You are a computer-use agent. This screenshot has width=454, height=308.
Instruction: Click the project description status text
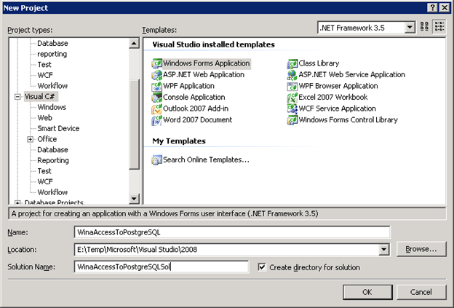[x=164, y=214]
